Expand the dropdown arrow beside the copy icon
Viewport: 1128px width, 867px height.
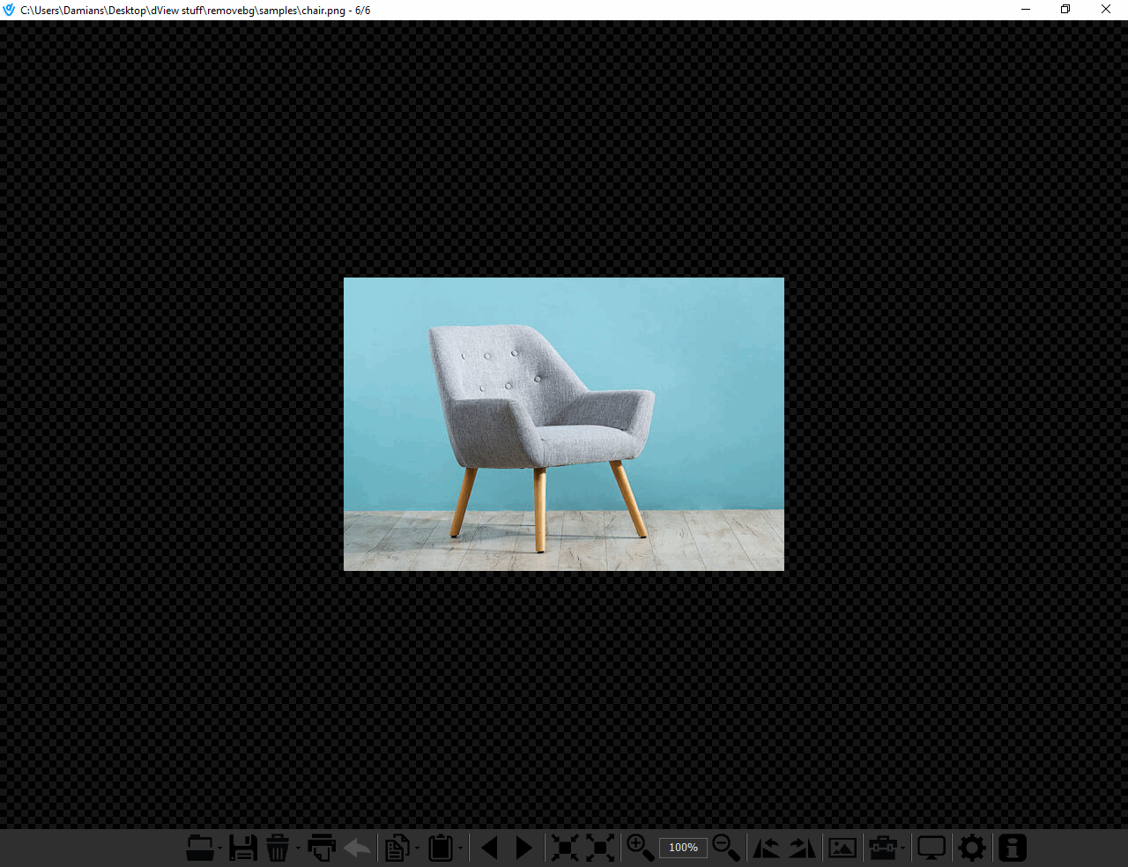point(418,848)
